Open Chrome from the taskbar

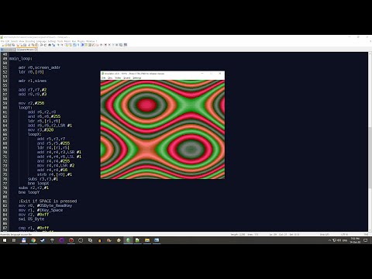[x=33, y=240]
